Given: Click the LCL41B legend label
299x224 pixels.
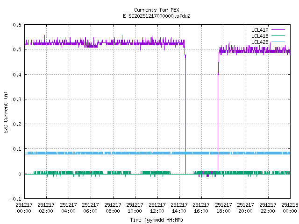Looking at the screenshot, I should (259, 36).
